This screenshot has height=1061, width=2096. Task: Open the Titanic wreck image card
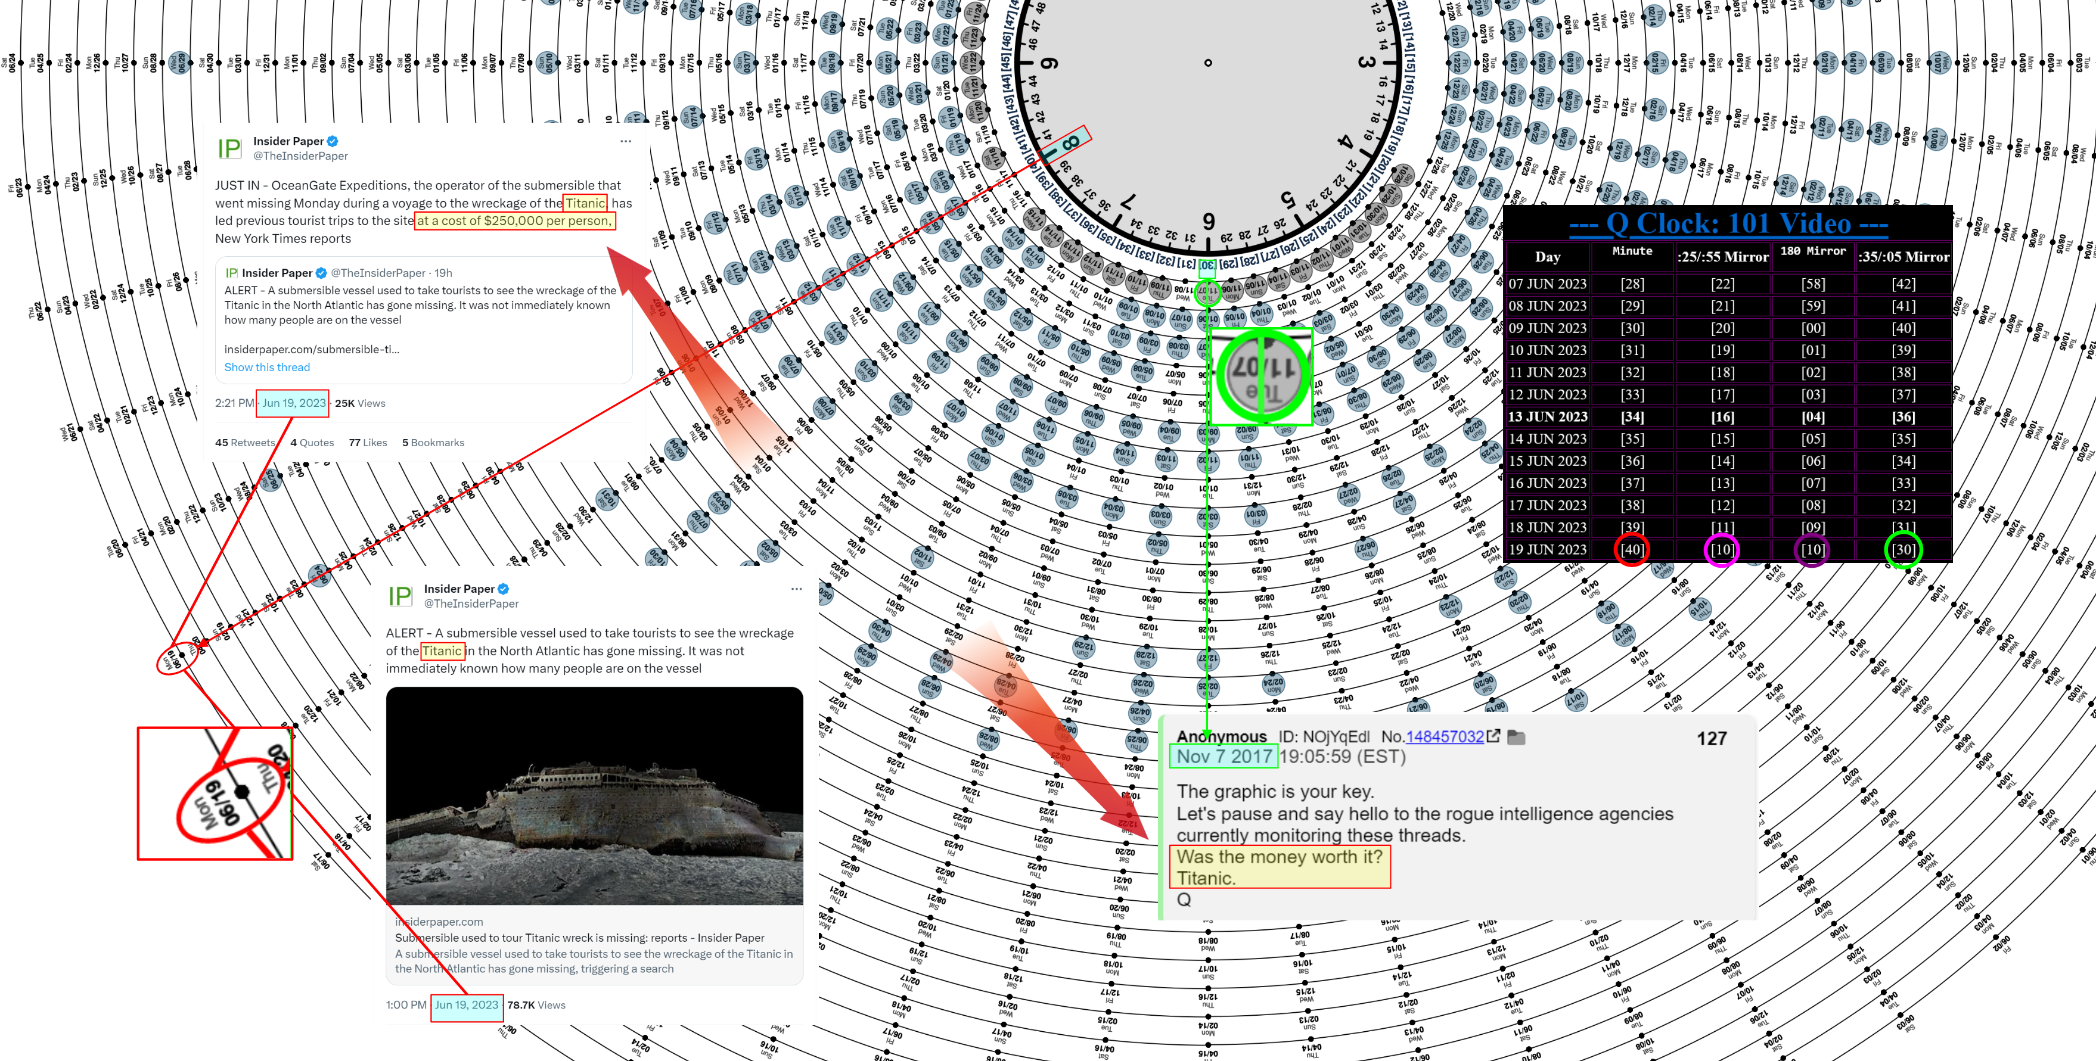(594, 796)
